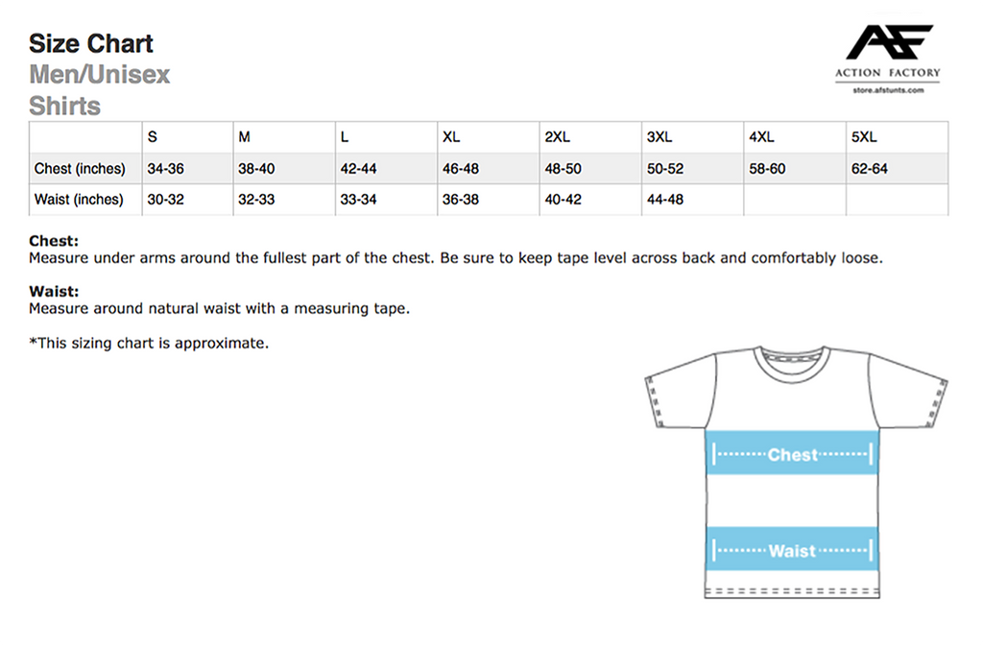Click the 62-64 chest measurement cell
The height and width of the screenshot is (647, 983).
(870, 169)
